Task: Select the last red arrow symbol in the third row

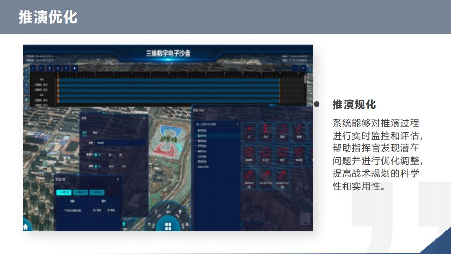Action: [282, 179]
